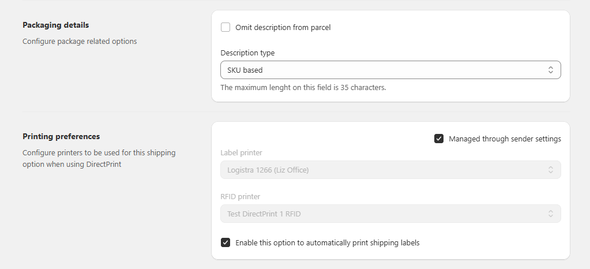Open the Logistra 1266 label printer dropdown
Screen dimensions: 590x269
[x=381, y=170]
